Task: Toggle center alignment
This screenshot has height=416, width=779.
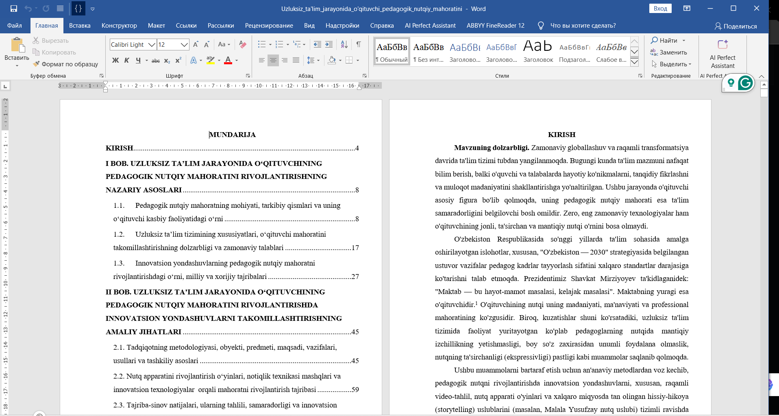Action: [x=273, y=60]
